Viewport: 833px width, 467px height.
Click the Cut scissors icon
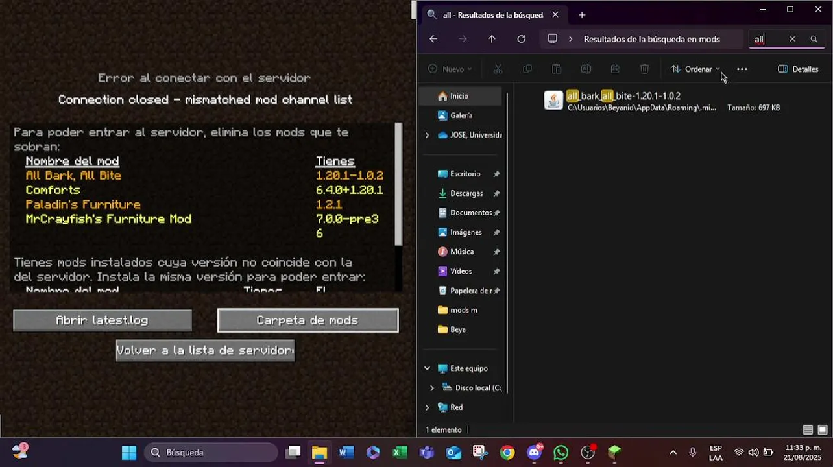click(498, 69)
